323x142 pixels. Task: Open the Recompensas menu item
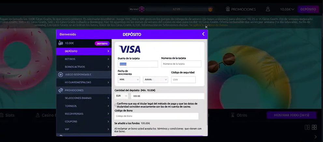point(84,114)
